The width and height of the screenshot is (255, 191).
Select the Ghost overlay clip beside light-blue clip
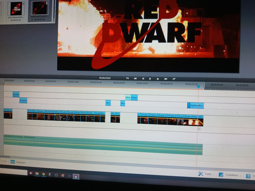pos(134,98)
